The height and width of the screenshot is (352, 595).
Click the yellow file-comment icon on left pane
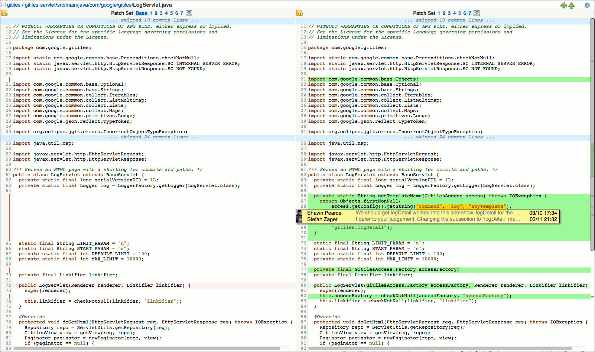point(5,13)
